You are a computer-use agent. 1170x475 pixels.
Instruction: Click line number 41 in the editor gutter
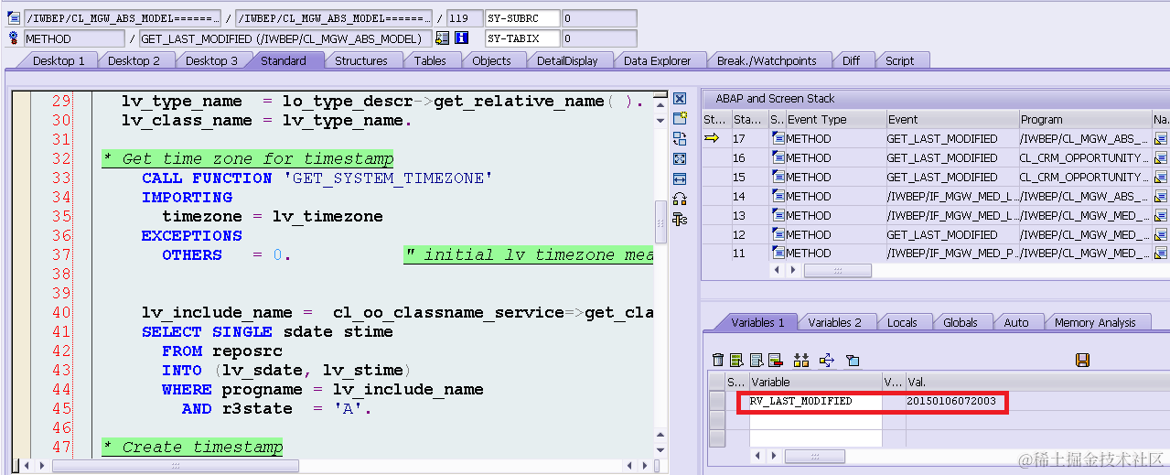(61, 331)
